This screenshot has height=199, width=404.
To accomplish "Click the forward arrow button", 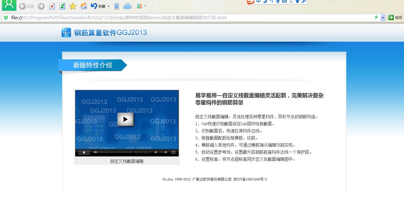I will point(41,6).
